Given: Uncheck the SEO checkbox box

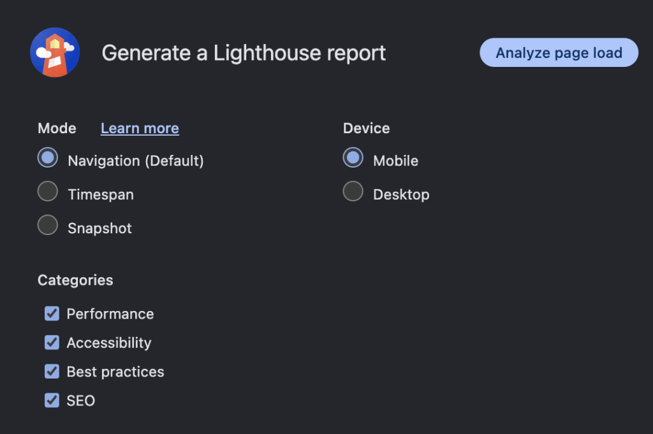Looking at the screenshot, I should (x=52, y=400).
